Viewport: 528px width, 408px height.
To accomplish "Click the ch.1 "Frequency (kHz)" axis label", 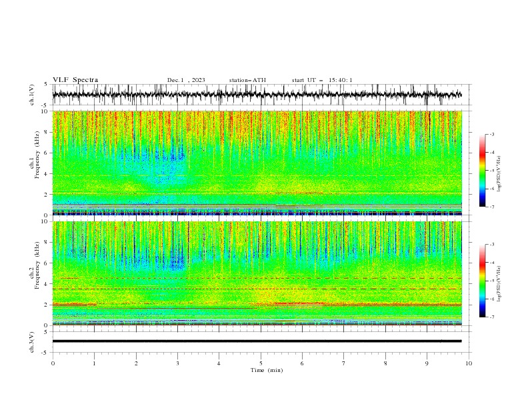I will point(37,155).
